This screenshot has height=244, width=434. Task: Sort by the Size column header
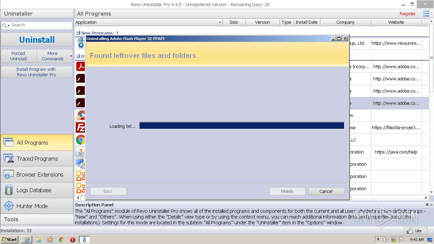pyautogui.click(x=234, y=22)
